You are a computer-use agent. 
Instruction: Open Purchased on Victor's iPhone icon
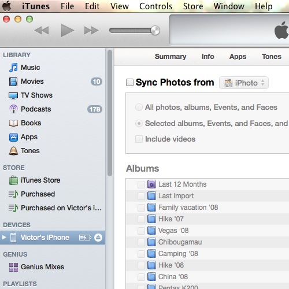point(13,208)
